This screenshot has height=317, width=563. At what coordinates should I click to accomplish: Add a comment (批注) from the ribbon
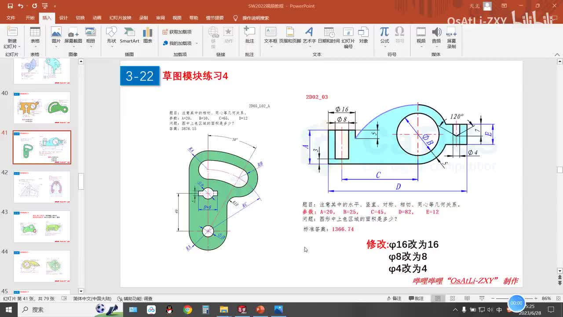click(x=249, y=36)
